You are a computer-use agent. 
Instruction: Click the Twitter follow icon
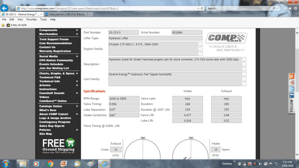click(292, 89)
